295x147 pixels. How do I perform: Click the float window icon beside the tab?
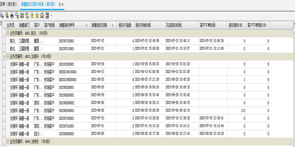[59, 4]
